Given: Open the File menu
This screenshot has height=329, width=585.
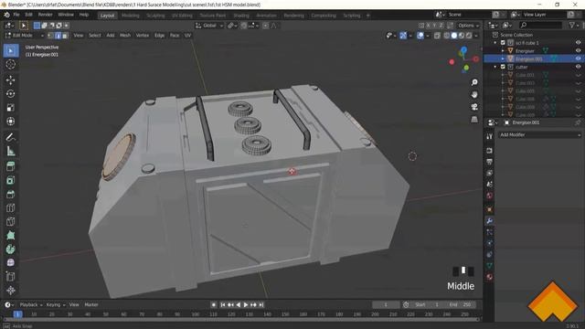Looking at the screenshot, I should click(16, 15).
